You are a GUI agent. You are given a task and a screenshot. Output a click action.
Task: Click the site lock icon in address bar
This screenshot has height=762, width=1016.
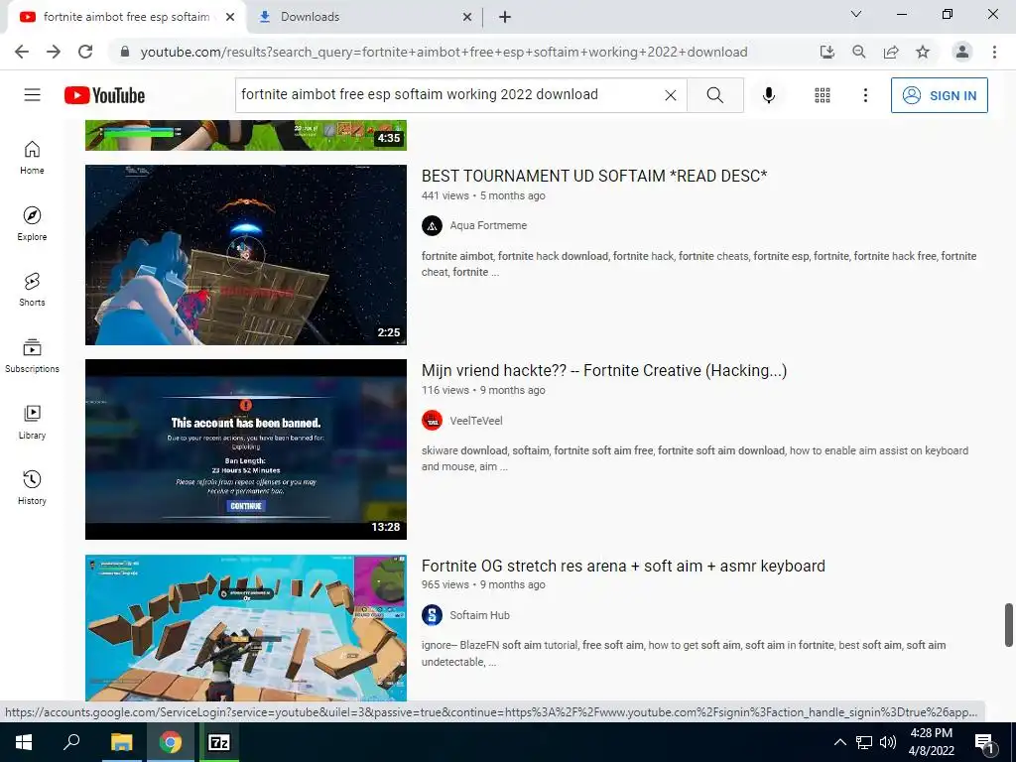124,52
